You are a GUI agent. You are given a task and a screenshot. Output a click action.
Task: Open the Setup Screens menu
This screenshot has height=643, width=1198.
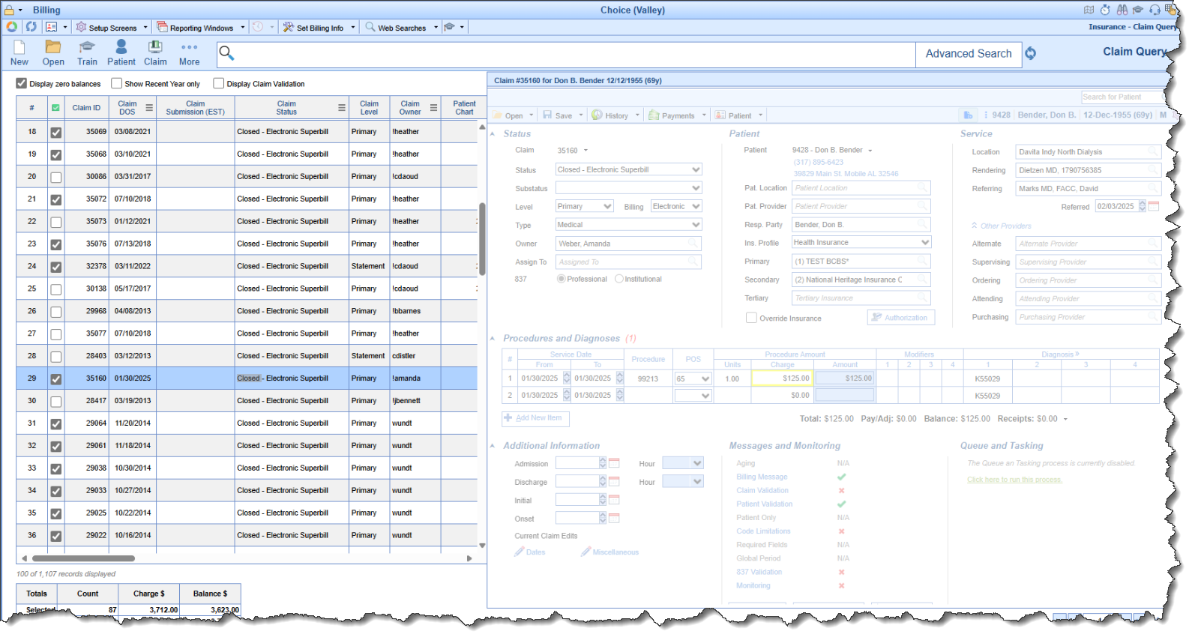[112, 28]
